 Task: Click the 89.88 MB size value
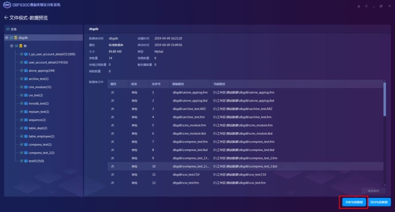115,52
